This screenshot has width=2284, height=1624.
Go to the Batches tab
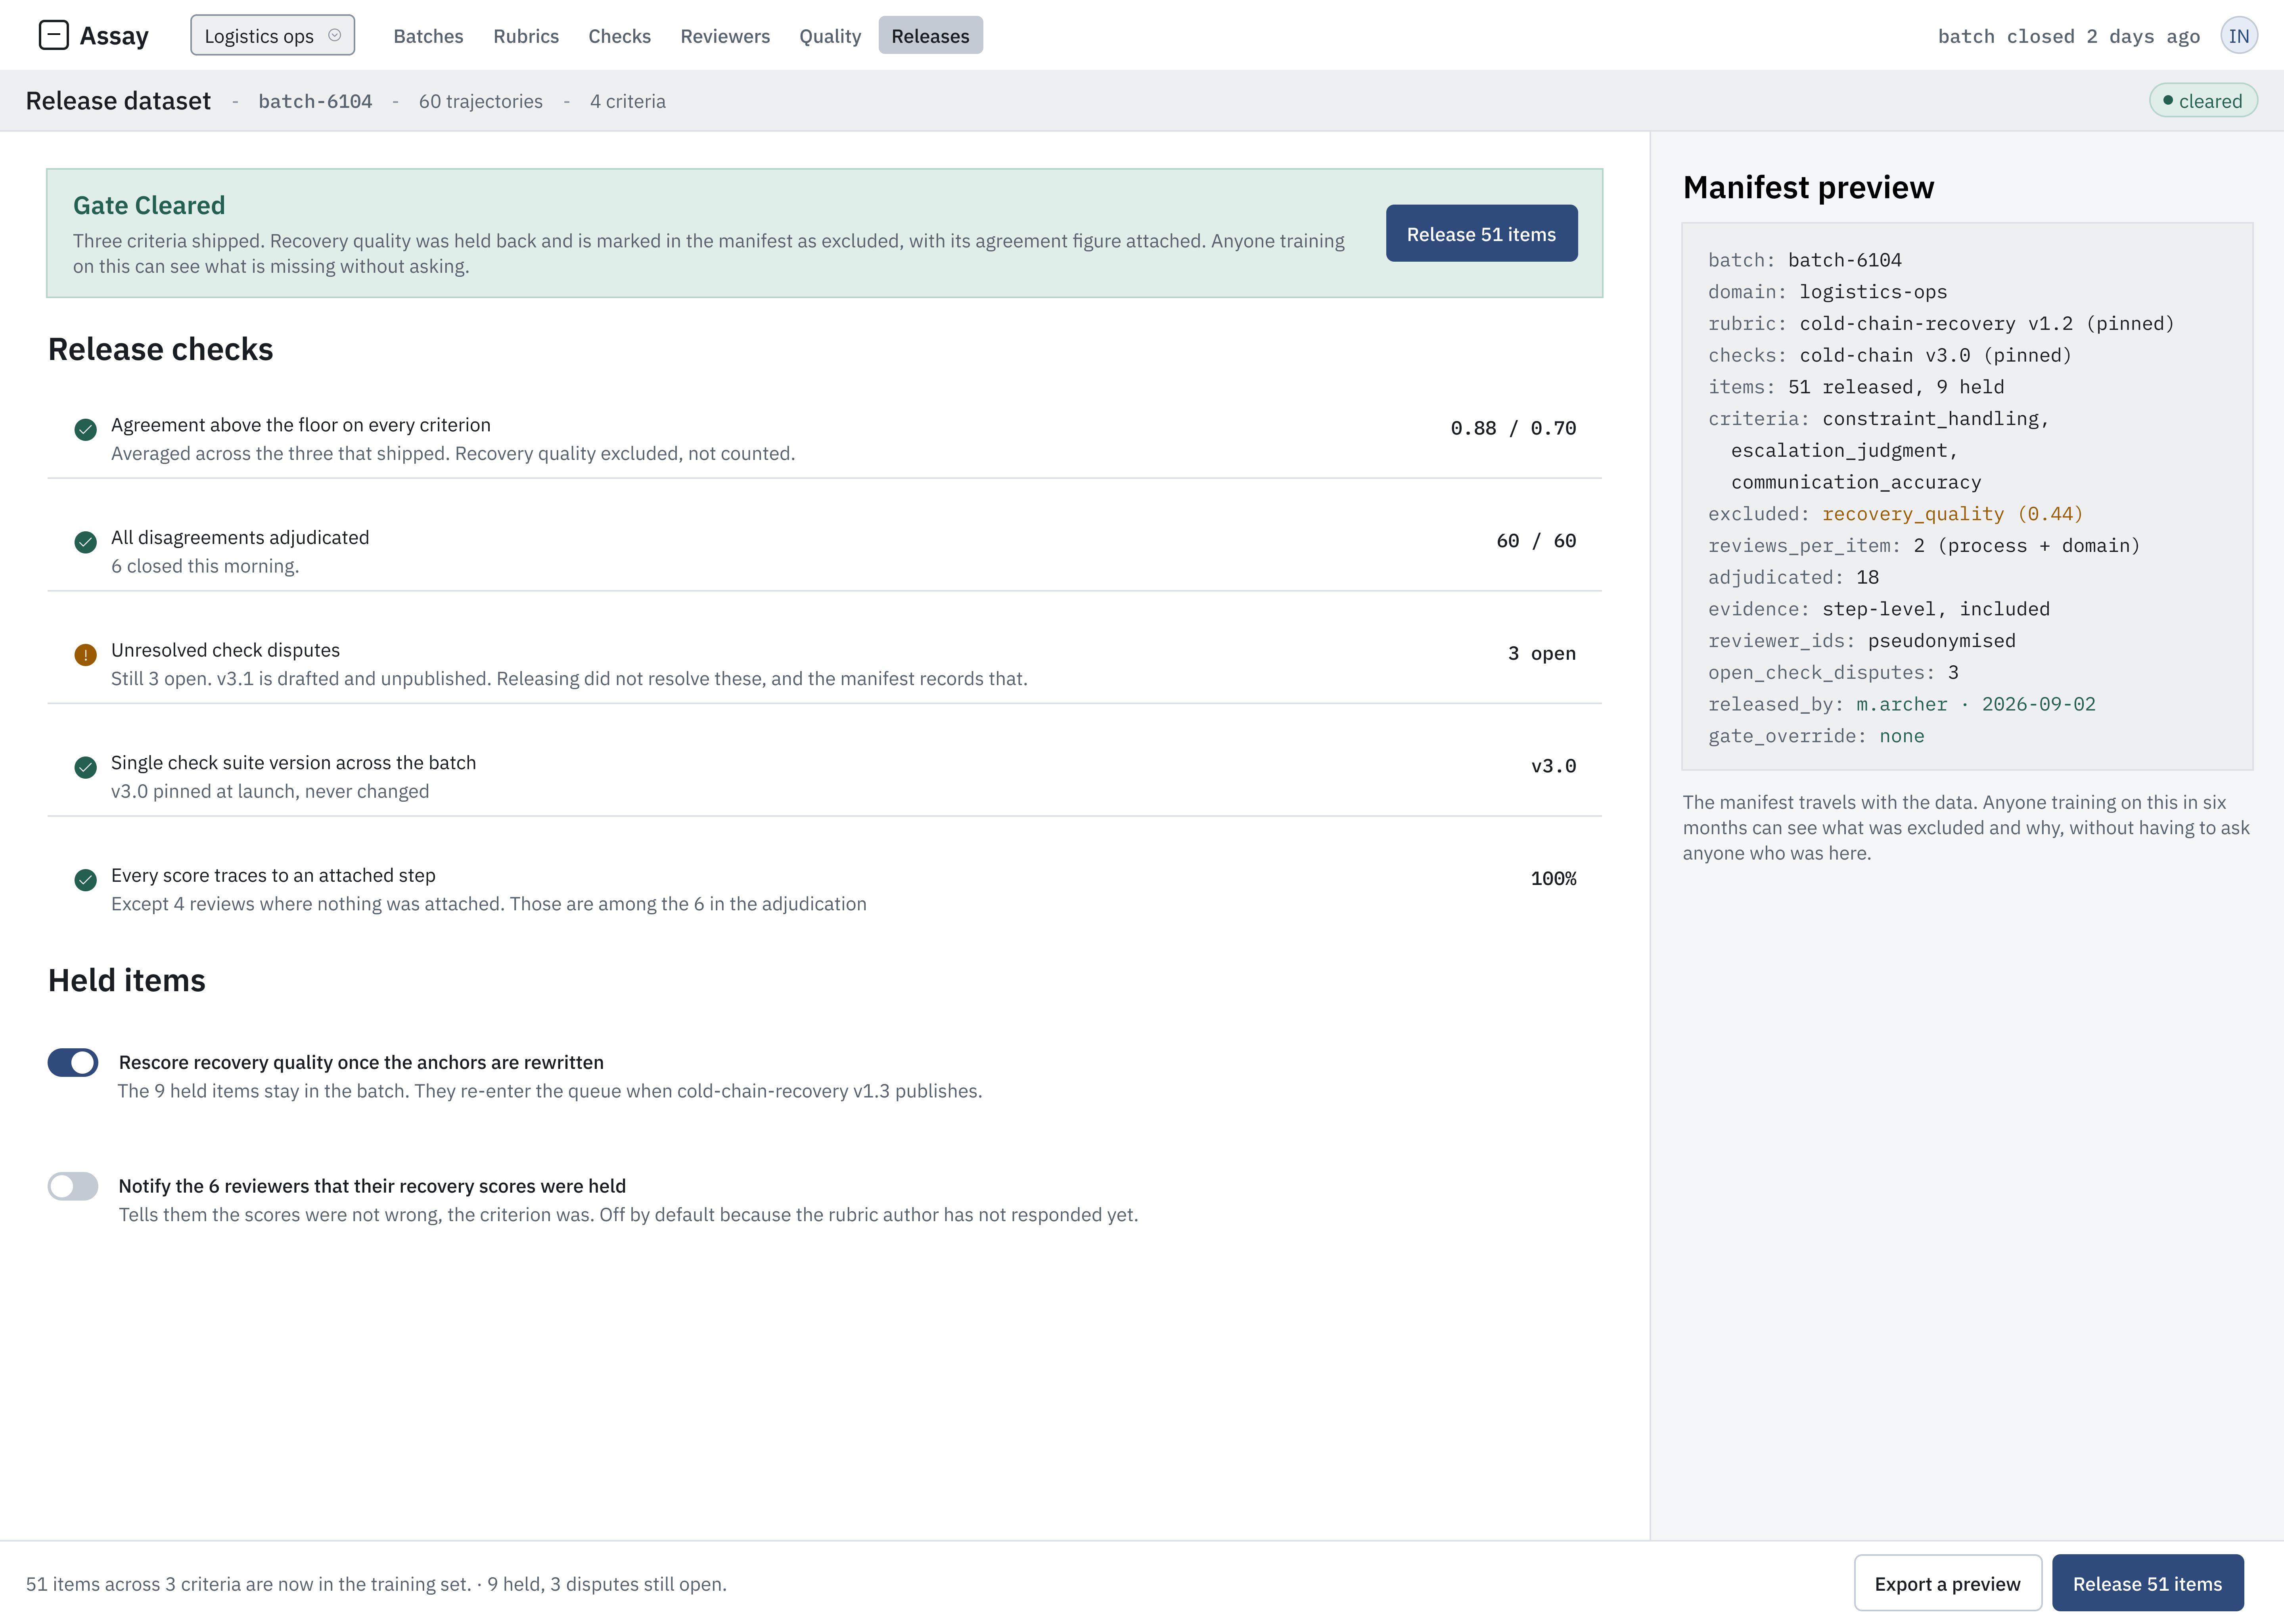click(428, 36)
